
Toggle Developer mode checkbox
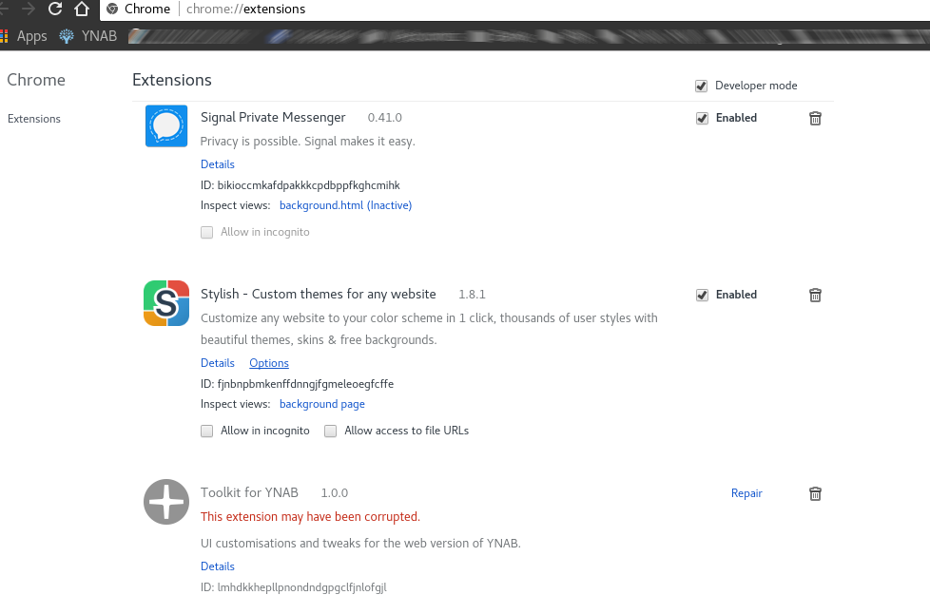click(701, 86)
